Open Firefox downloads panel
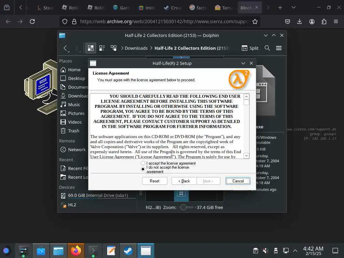The height and width of the screenshot is (258, 344). point(299,21)
